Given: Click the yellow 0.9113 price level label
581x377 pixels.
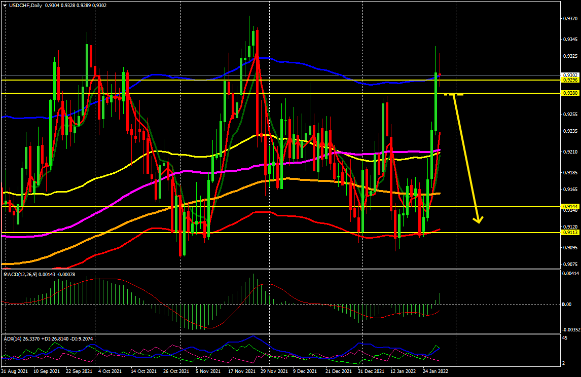Looking at the screenshot, I should click(570, 233).
